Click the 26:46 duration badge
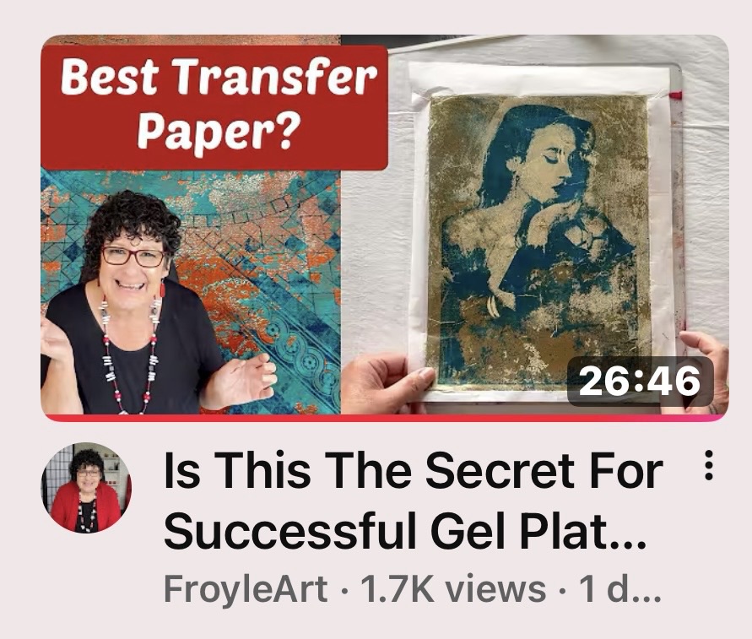The width and height of the screenshot is (752, 639). pyautogui.click(x=641, y=381)
